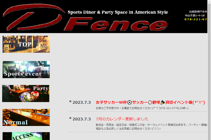Click the bullet icon beside second 2023.7.3
This screenshot has width=211, height=140.
70,118
